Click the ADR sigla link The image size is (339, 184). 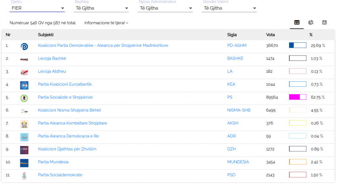(231, 136)
